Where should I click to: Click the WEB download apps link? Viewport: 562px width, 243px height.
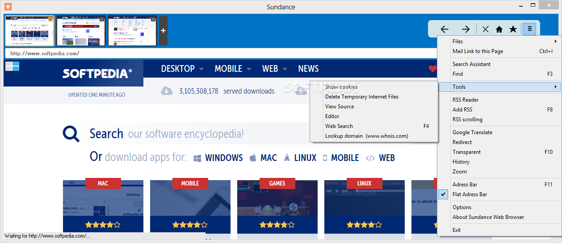[x=381, y=158]
